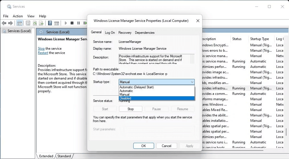Collapse the Startup type combo box
The width and height of the screenshot is (289, 159).
click(x=192, y=82)
